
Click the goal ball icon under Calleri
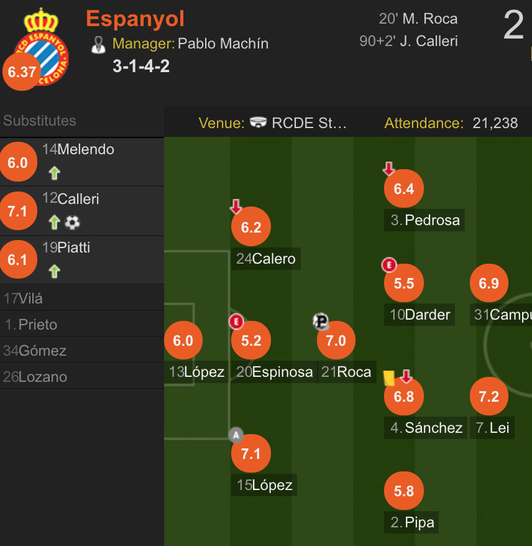[x=72, y=223]
